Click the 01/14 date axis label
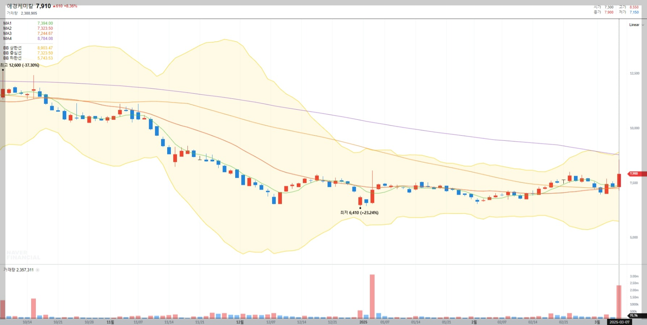This screenshot has width=647, height=325. 416,322
